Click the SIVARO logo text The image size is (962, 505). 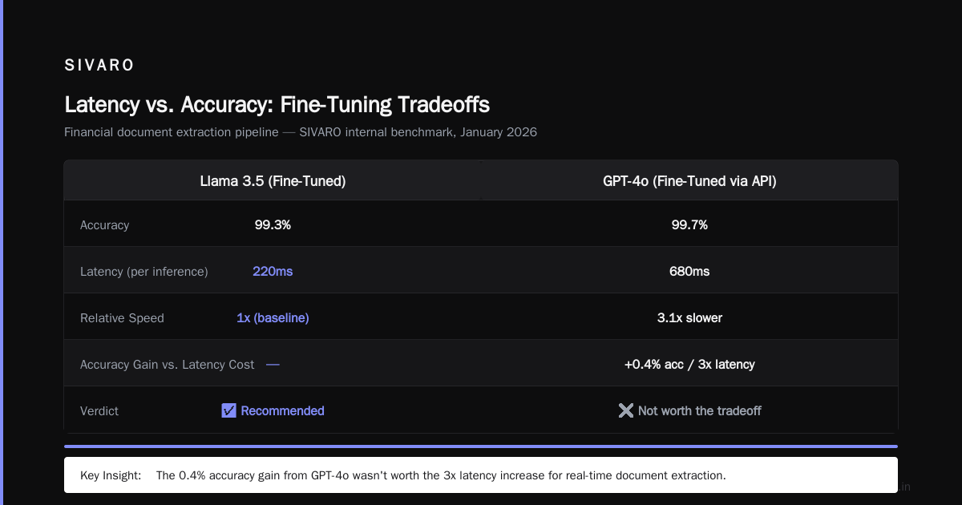[99, 66]
